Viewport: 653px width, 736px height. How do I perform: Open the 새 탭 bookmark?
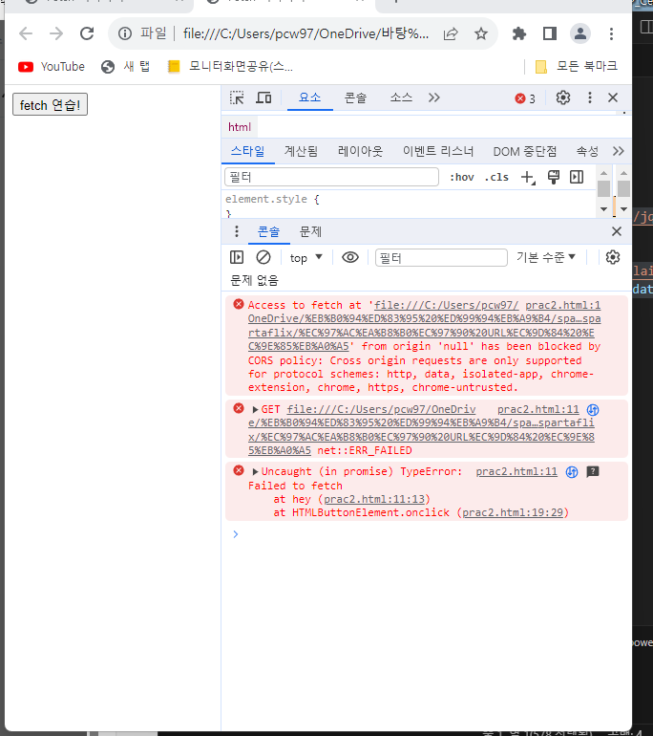point(126,67)
